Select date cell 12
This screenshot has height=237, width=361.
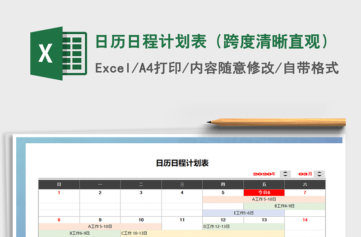point(223,220)
